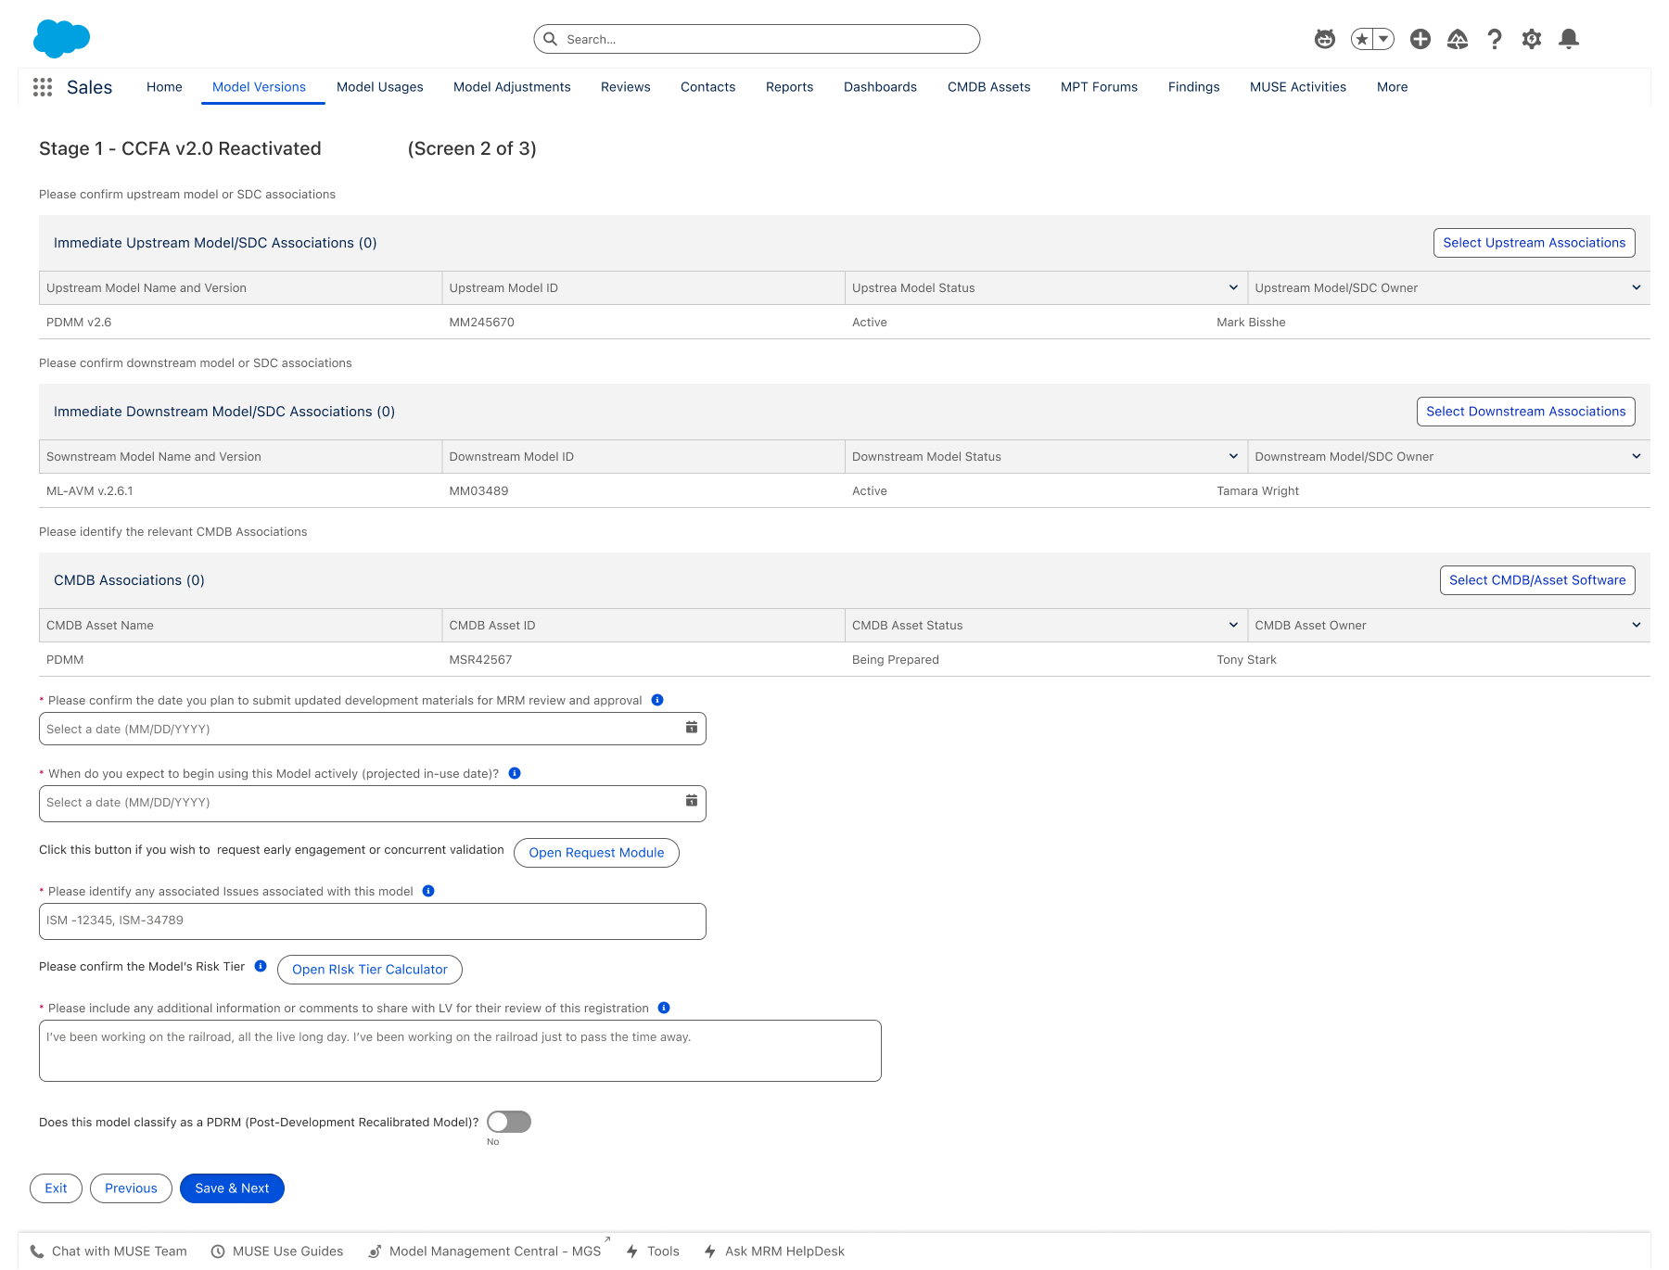The image size is (1669, 1270).
Task: Click downstream model ID MM03489
Action: (478, 491)
